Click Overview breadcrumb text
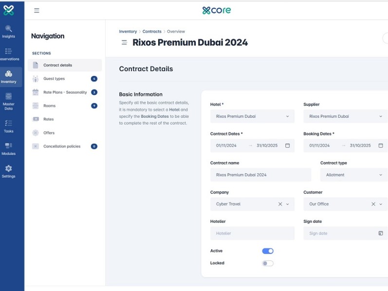The width and height of the screenshot is (388, 291). coord(176,32)
